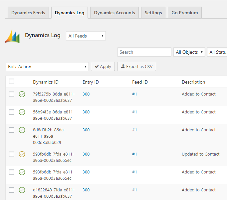Open Feed #1 link in d1822848 row
The height and width of the screenshot is (200, 227).
(134, 190)
